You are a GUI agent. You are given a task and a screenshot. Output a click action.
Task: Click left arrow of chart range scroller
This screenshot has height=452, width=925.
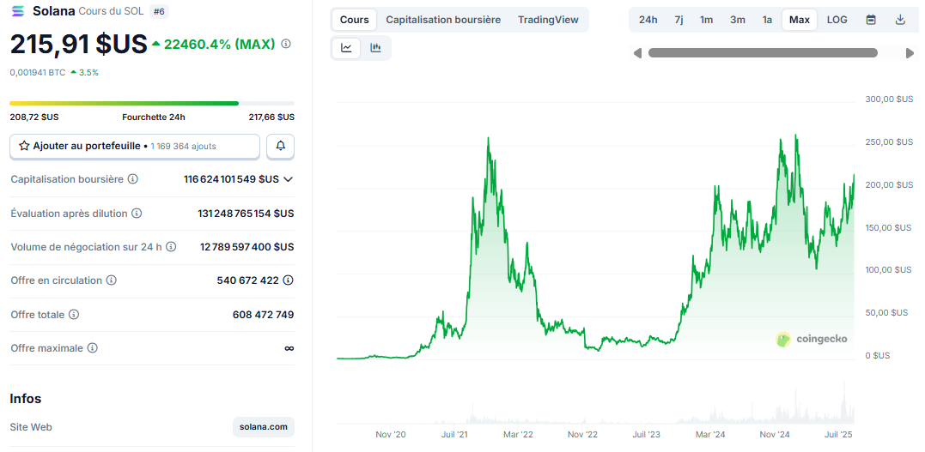tap(637, 54)
